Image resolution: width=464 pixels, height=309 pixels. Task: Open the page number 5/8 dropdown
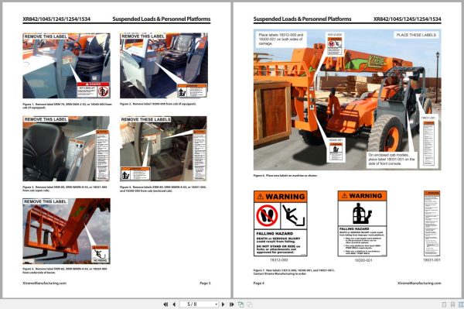coord(217,304)
